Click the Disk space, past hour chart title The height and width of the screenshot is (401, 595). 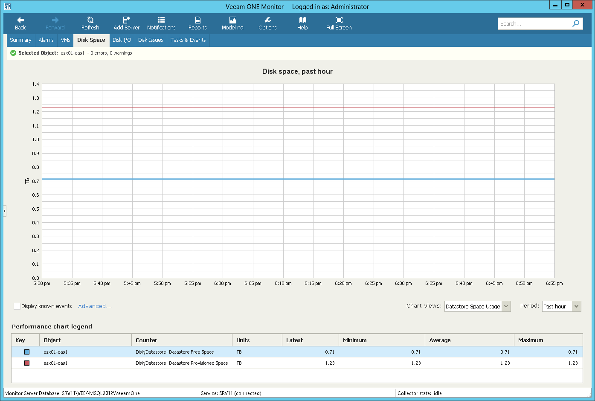tap(297, 72)
